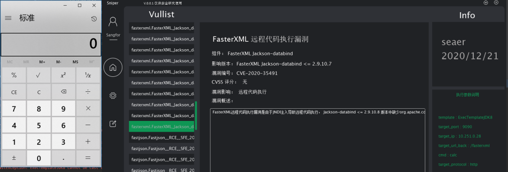Viewport: 508px width, 172px height.
Task: Click 'target_url_back : /fasterxml' parameter
Action: coord(464,146)
